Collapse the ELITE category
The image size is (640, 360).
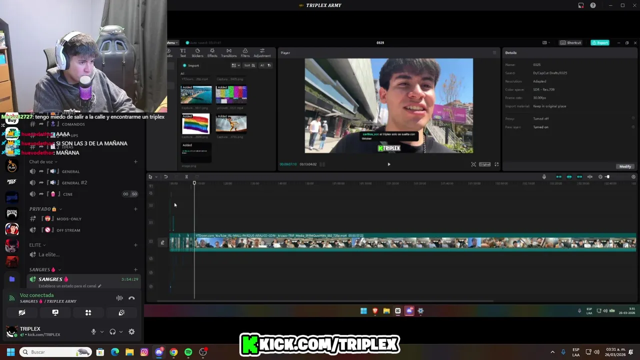37,245
